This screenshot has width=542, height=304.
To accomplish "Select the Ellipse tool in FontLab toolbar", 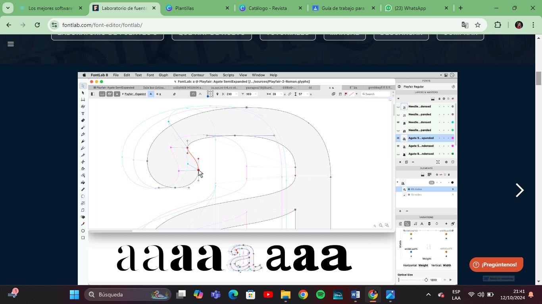I will 83,231.
